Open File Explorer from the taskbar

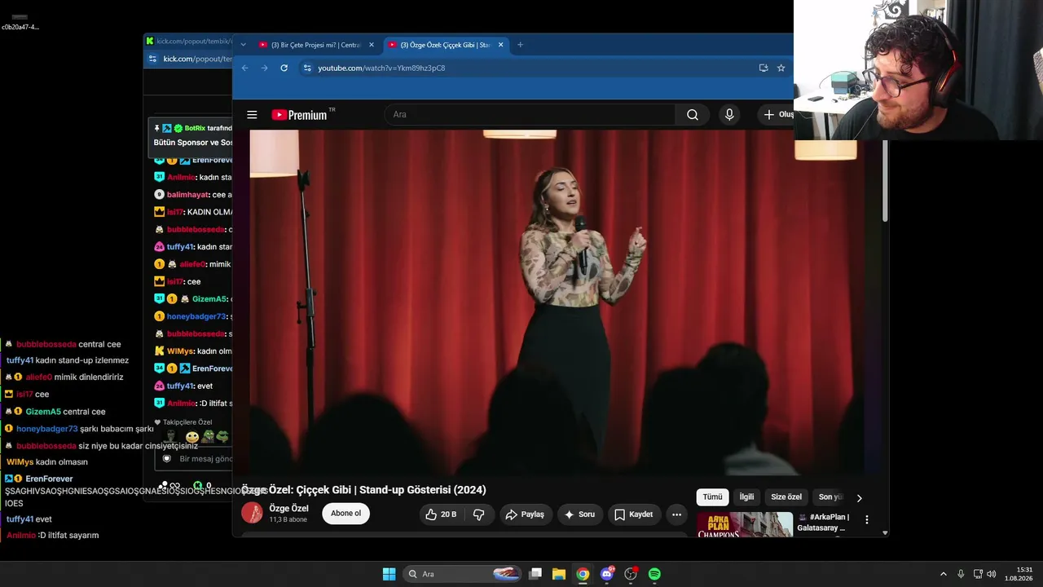pos(559,574)
